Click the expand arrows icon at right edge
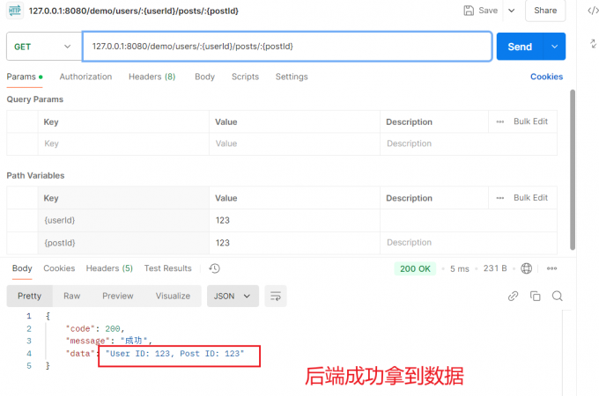 [593, 44]
